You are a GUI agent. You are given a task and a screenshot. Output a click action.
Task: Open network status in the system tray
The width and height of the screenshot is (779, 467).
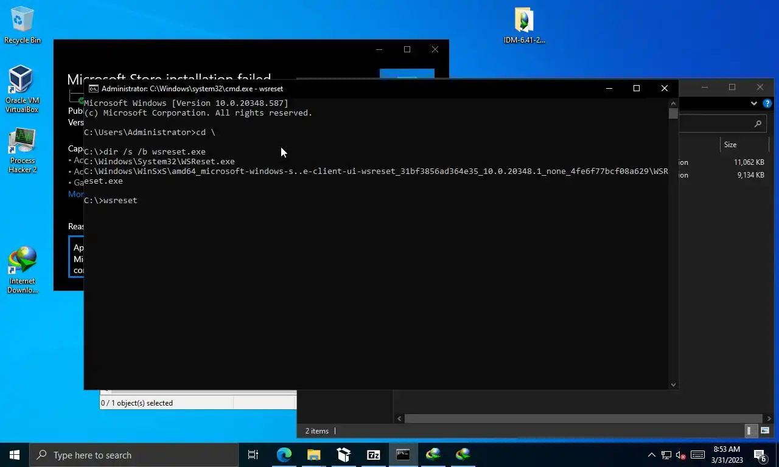pos(666,455)
